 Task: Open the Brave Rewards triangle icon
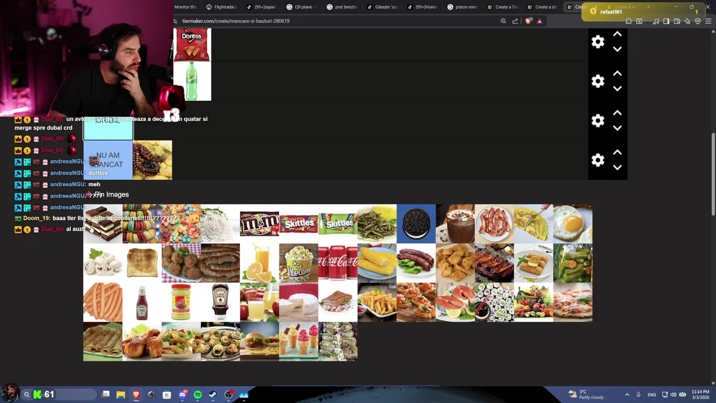pyautogui.click(x=539, y=21)
